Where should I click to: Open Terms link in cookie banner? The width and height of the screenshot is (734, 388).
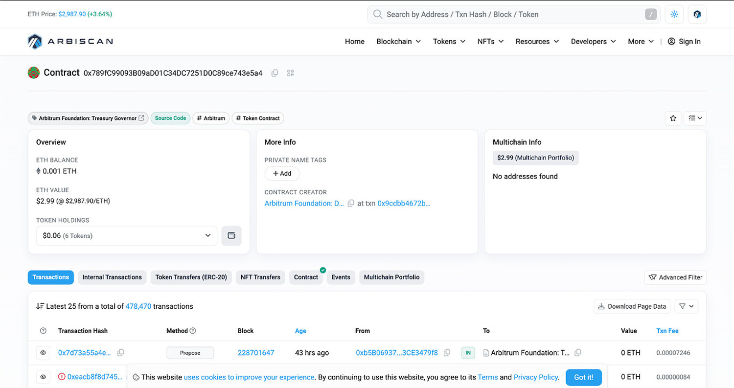[x=487, y=377]
